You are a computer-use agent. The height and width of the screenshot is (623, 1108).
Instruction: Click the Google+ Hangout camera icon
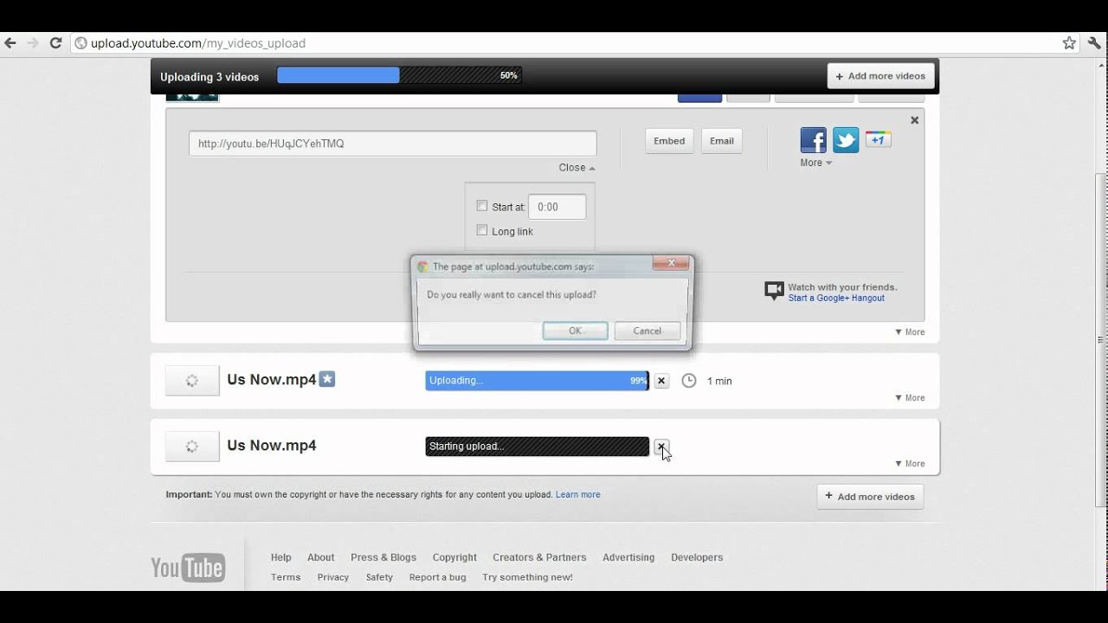click(x=774, y=291)
